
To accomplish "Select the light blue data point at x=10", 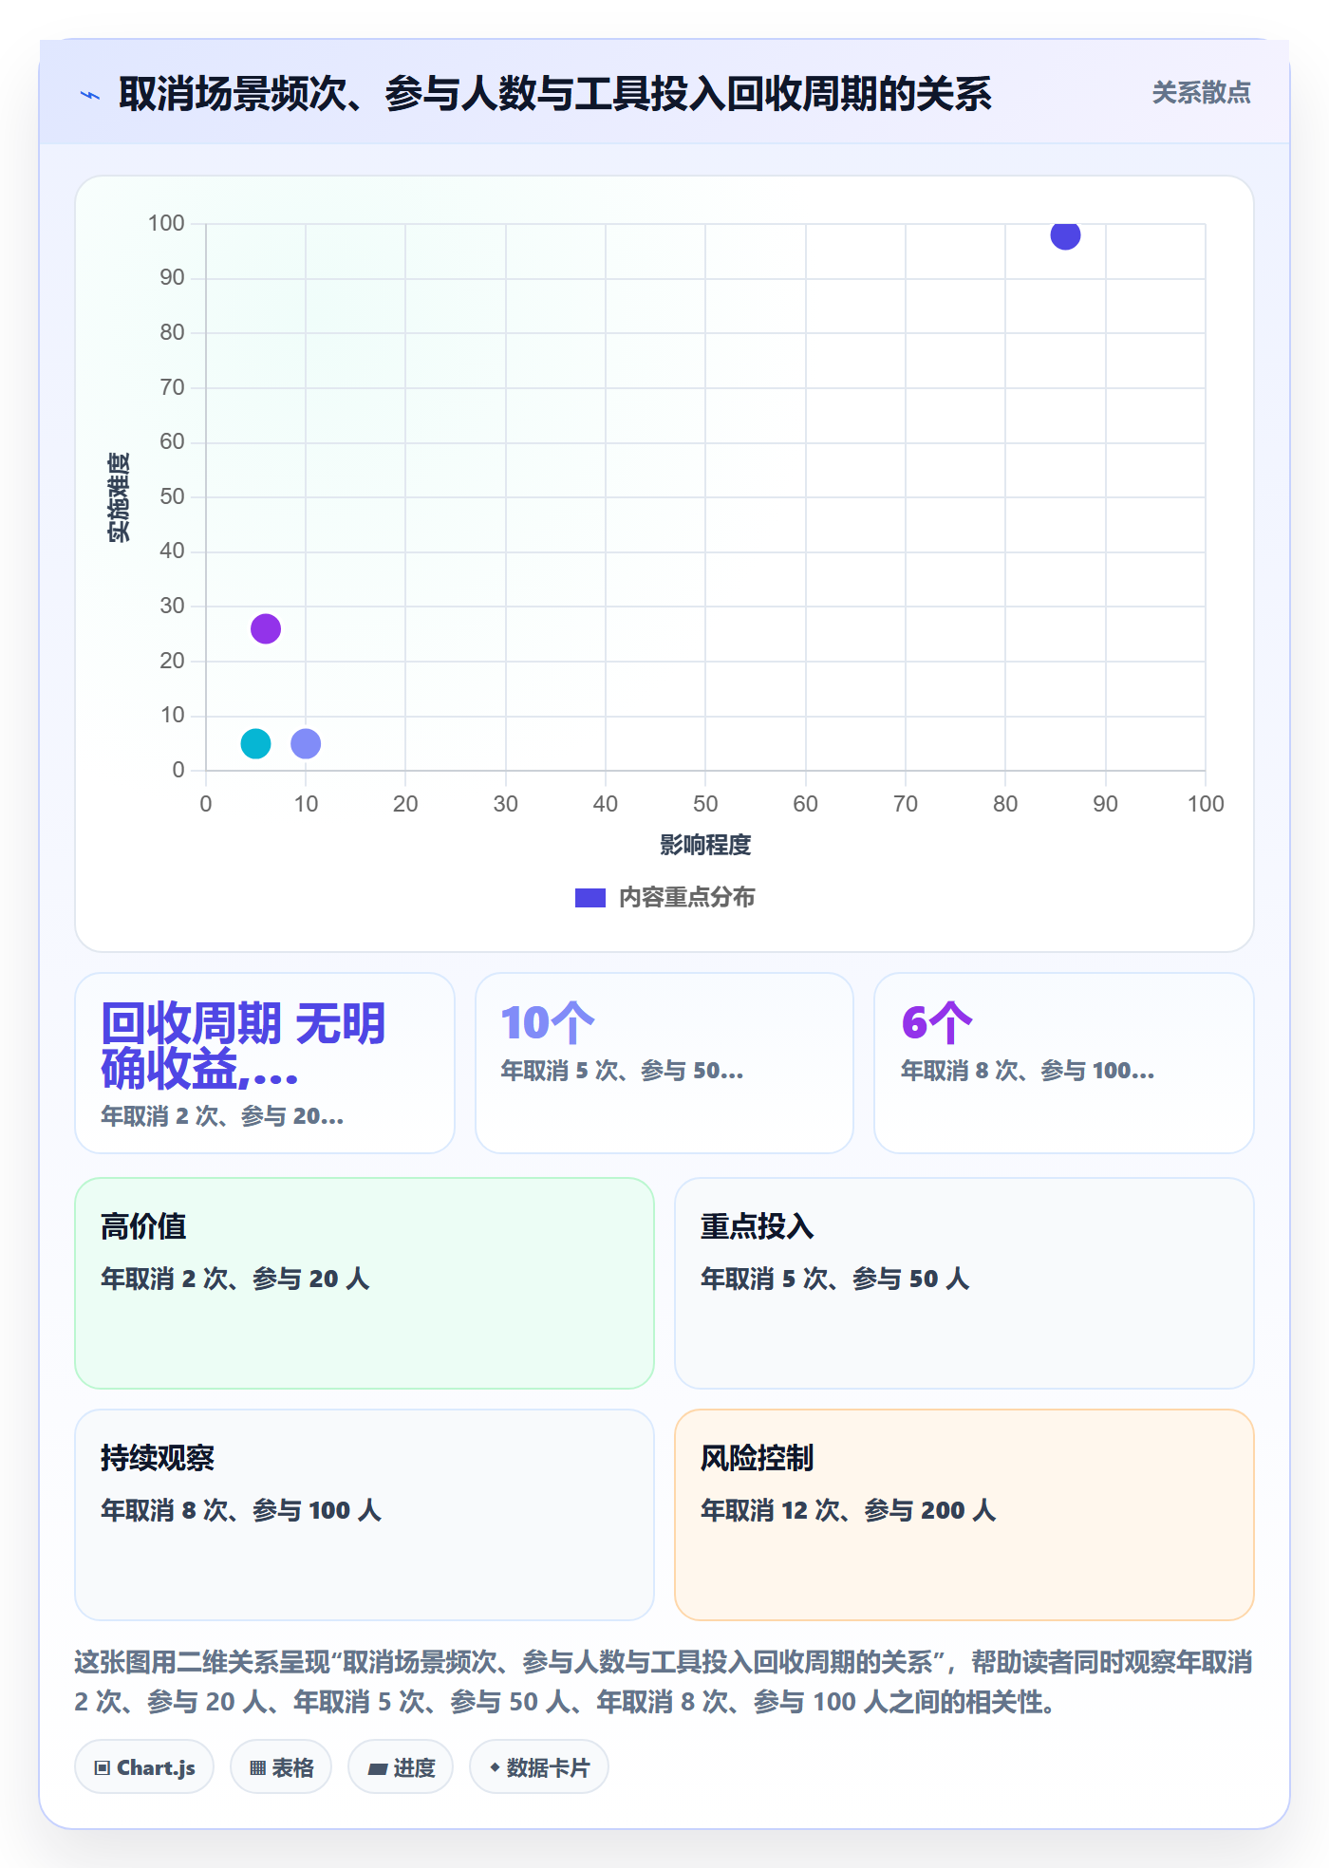I will [x=306, y=743].
